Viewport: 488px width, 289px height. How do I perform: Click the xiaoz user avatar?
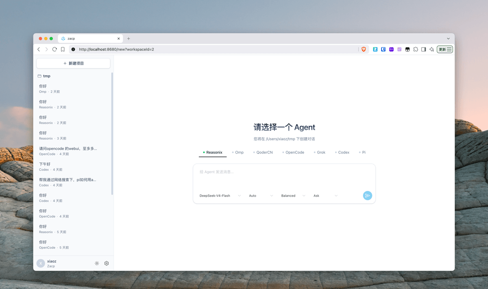coord(41,263)
